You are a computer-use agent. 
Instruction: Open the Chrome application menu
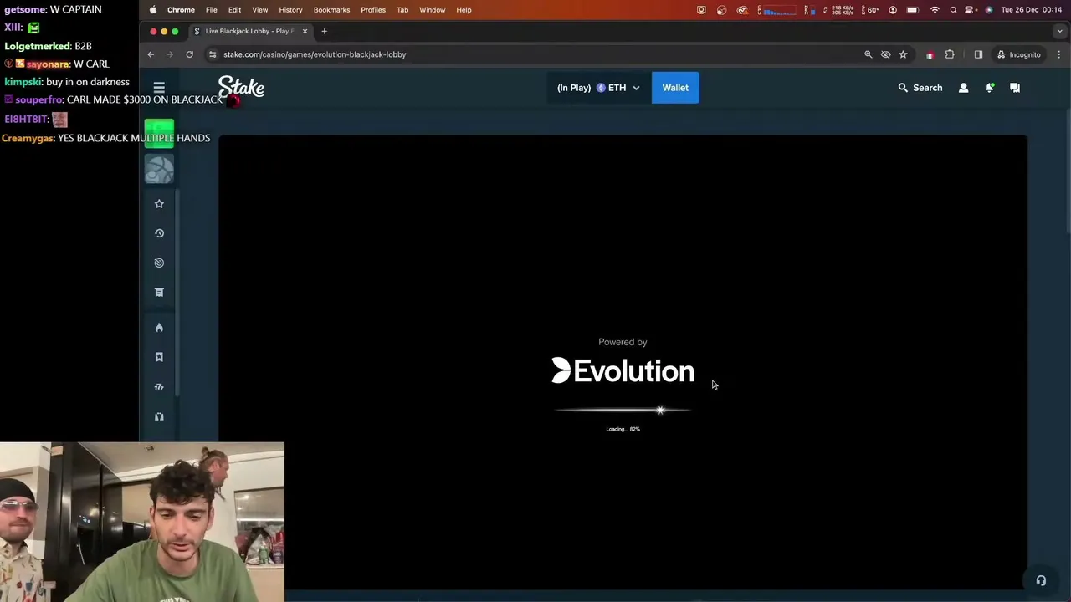[181, 10]
